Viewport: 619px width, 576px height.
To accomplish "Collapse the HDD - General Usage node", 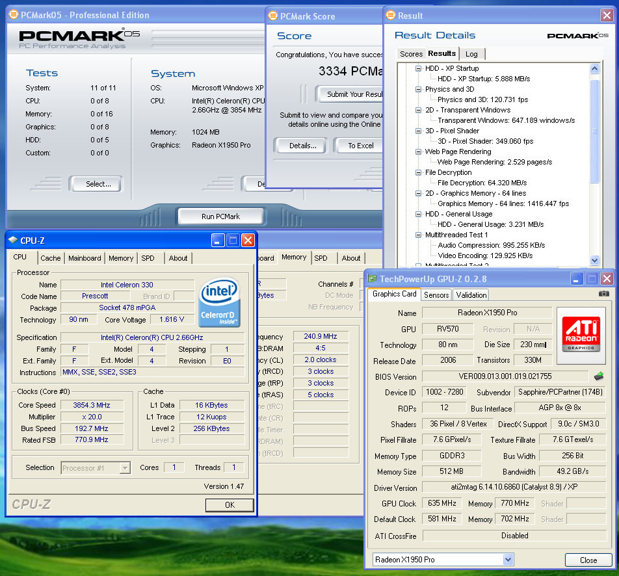I will [418, 214].
